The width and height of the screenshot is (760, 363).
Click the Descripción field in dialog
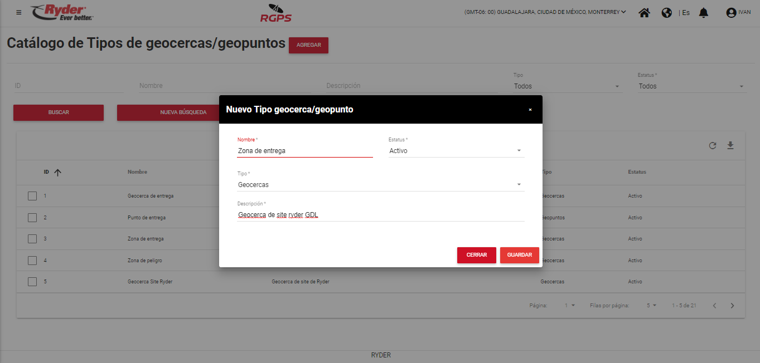pyautogui.click(x=380, y=215)
